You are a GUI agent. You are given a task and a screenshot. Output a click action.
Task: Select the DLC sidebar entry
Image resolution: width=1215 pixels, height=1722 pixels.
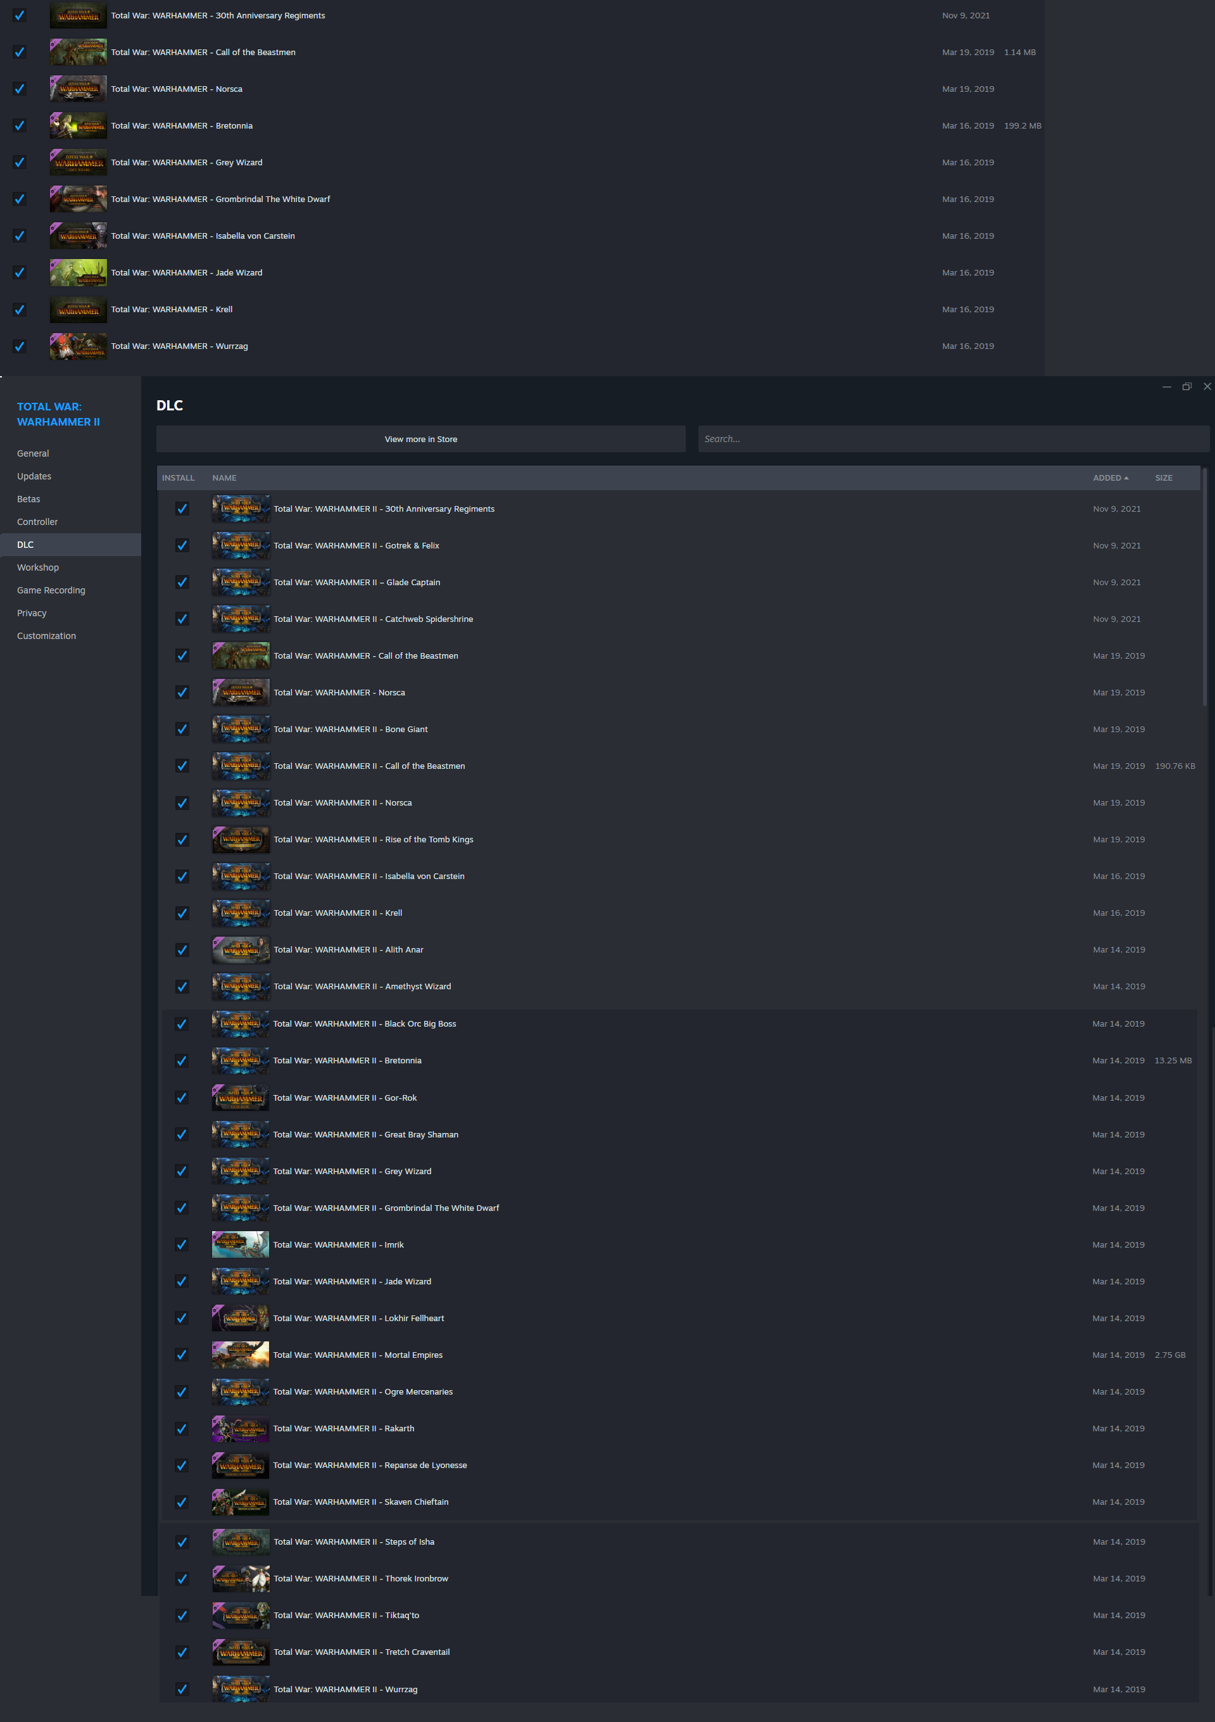(70, 545)
